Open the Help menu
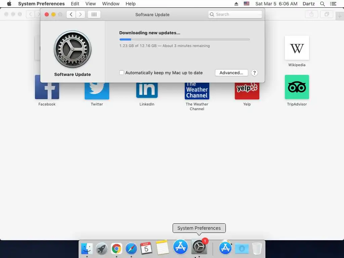Screen dimensions: 344x258 [130, 4]
